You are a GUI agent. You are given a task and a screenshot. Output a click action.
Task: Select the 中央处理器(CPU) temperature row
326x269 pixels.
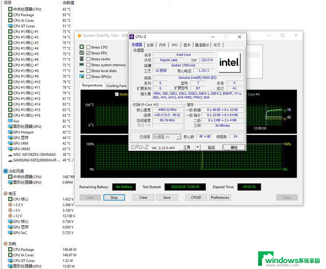tap(37, 9)
